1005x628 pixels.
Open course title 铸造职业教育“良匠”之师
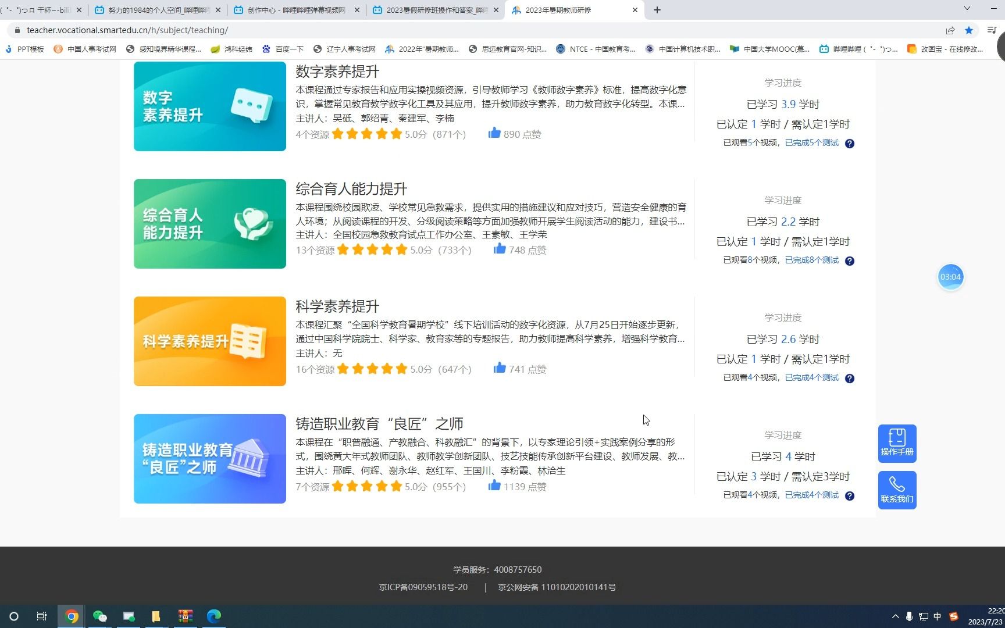tap(379, 424)
